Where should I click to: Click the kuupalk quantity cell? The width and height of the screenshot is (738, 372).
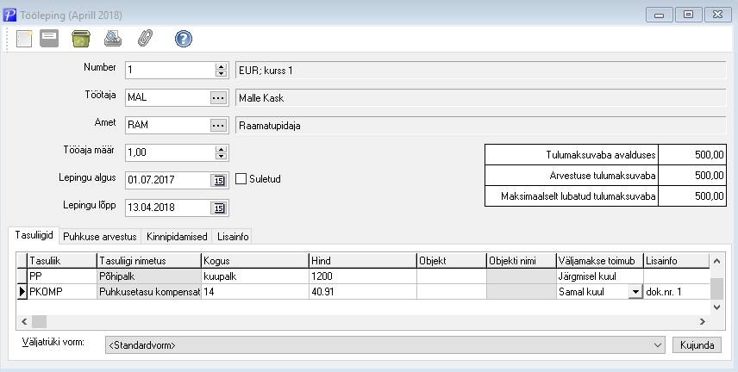point(255,276)
